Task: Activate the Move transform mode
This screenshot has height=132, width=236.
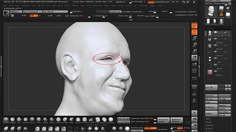Action: (x=194, y=39)
